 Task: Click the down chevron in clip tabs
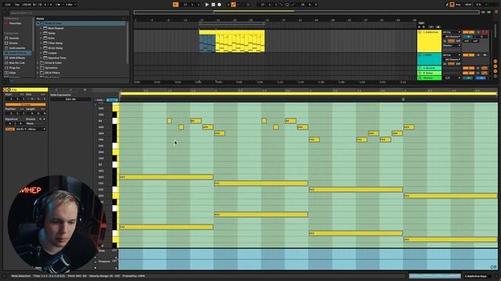point(85,91)
